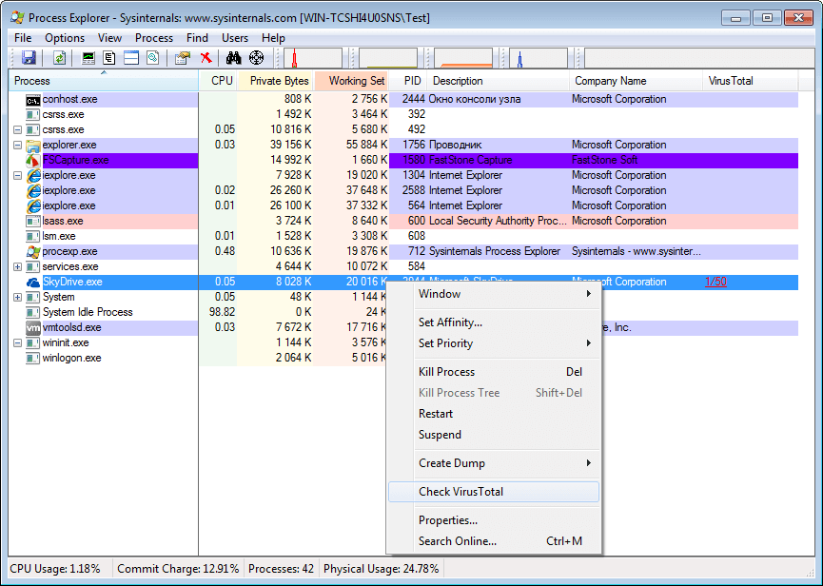Open the Process menu
The image size is (823, 586).
pyautogui.click(x=154, y=38)
